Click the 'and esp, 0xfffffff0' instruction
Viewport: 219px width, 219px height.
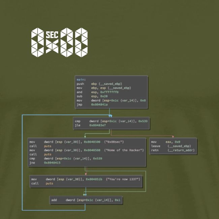click(x=97, y=92)
